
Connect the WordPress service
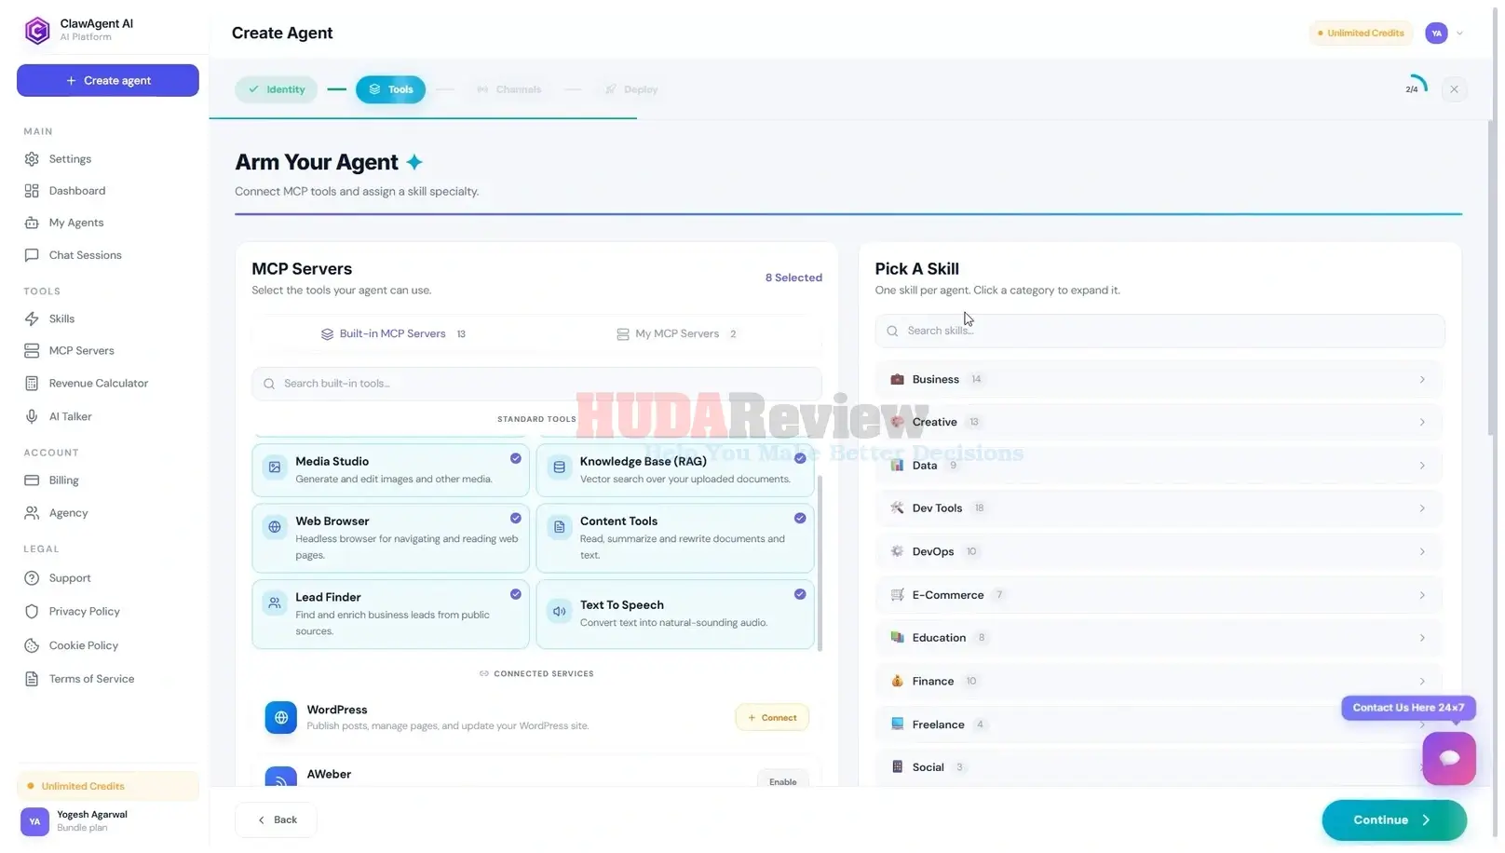point(772,718)
